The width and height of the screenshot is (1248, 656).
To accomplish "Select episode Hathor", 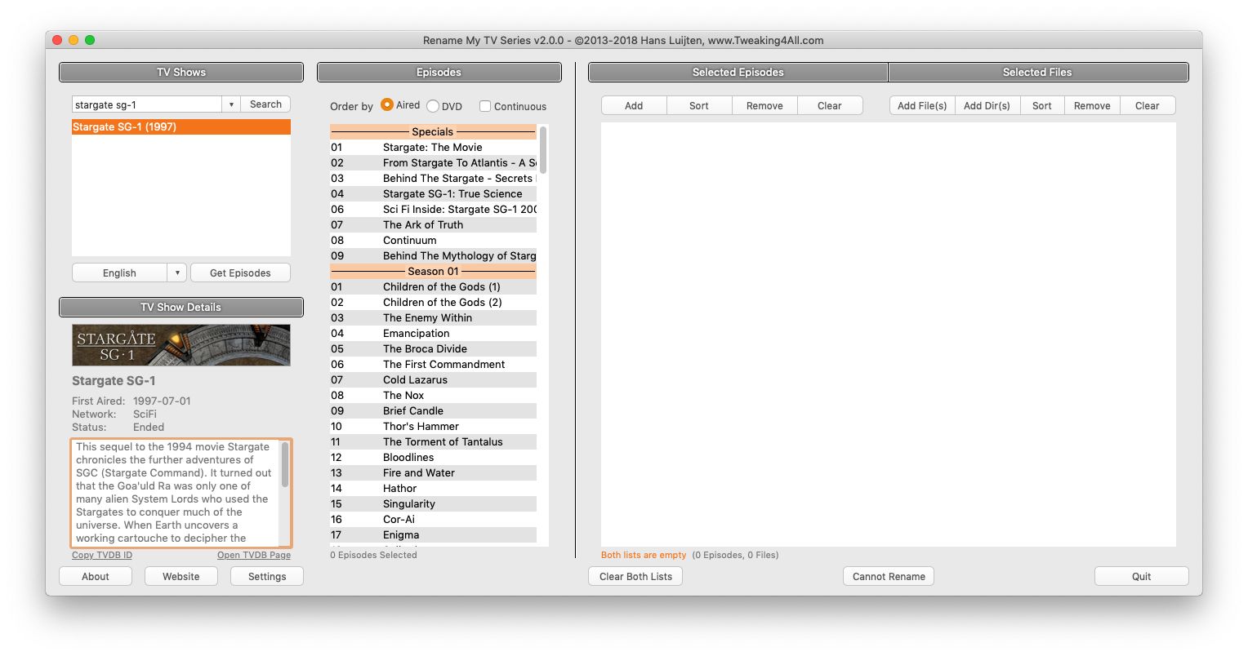I will point(433,489).
